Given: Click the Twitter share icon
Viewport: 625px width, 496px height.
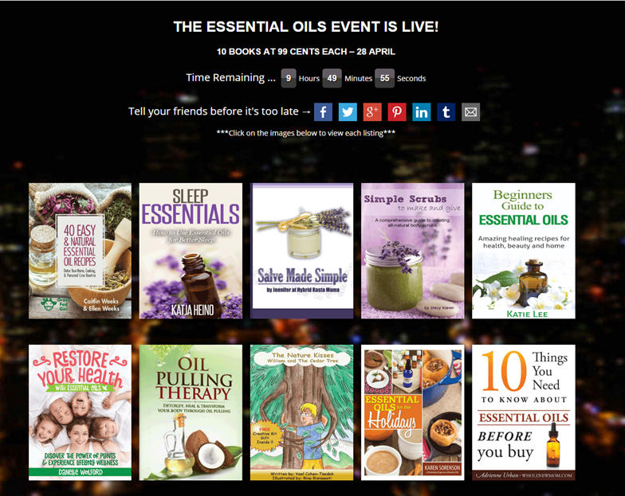Looking at the screenshot, I should click(x=348, y=111).
